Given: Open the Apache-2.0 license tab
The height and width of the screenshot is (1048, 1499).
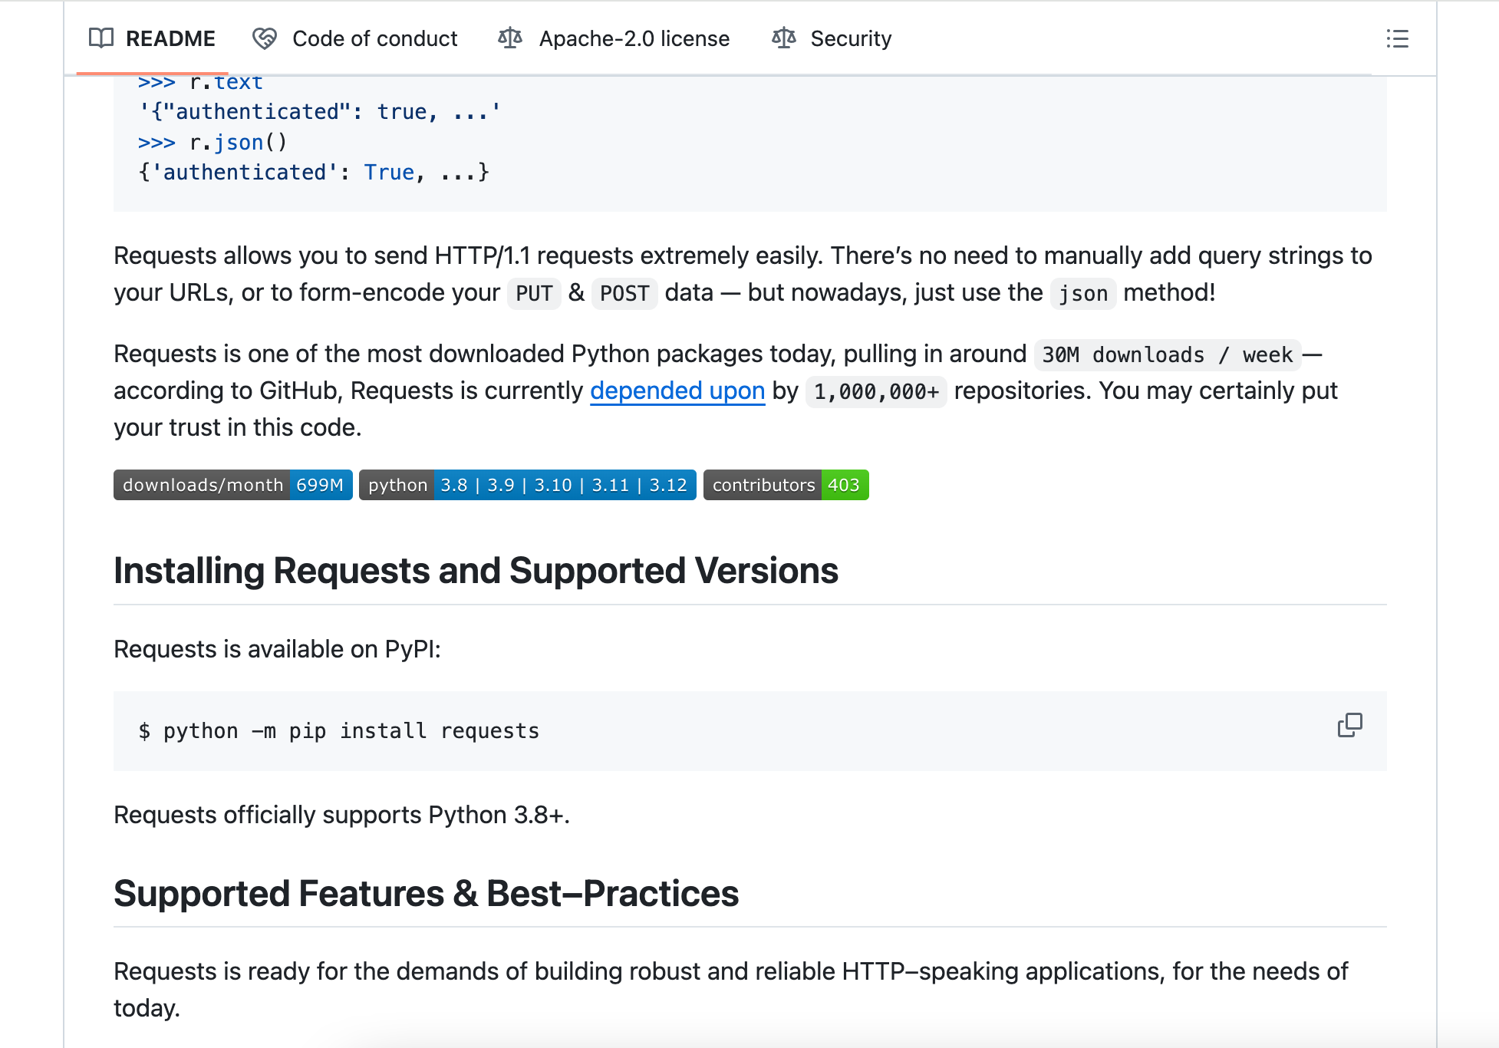Looking at the screenshot, I should point(614,38).
